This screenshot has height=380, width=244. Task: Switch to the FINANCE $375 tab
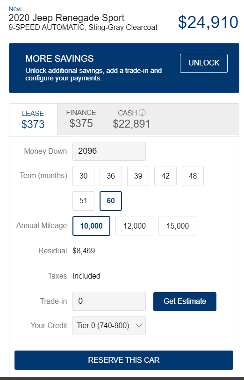click(x=81, y=119)
